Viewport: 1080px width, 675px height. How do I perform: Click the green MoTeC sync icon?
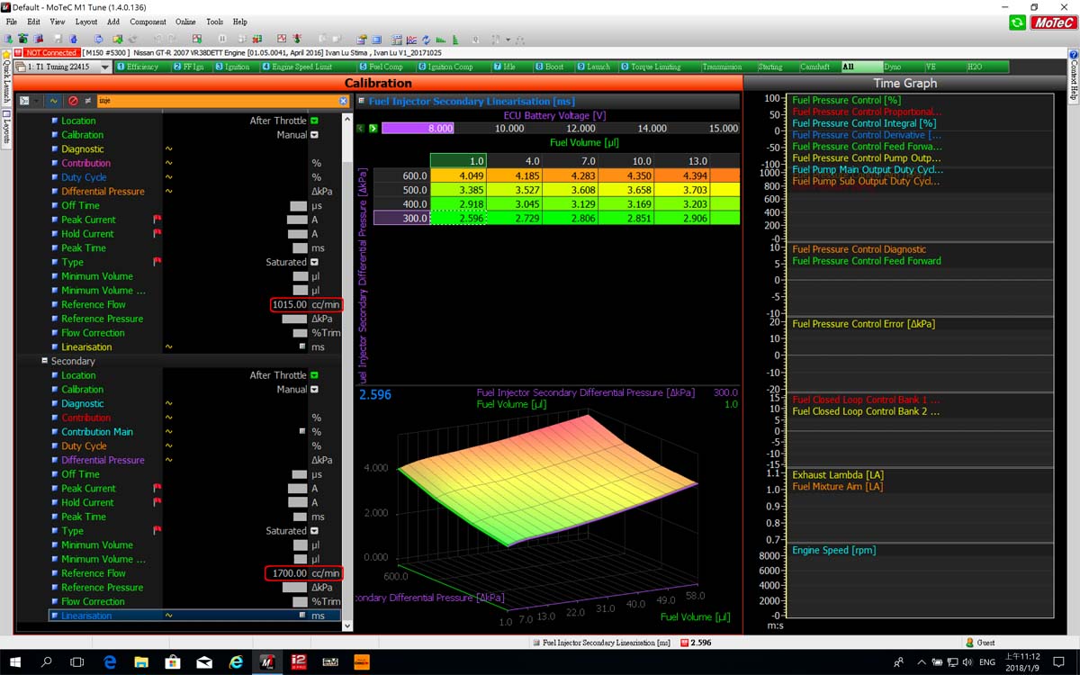[x=1017, y=22]
